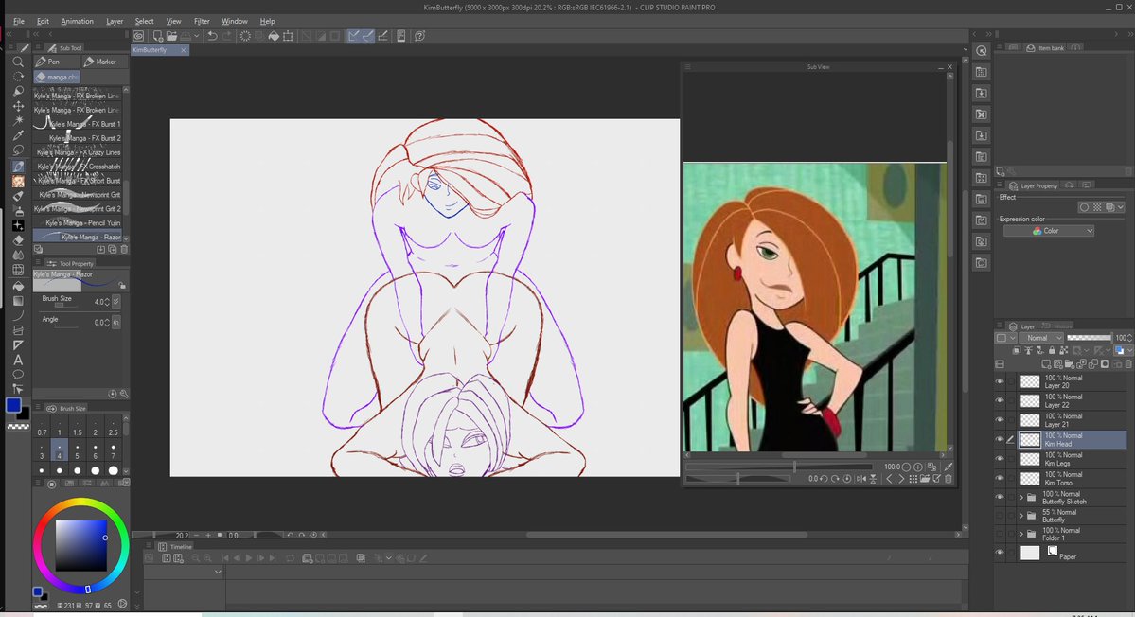The height and width of the screenshot is (617, 1135).
Task: Click the blue main color swatch
Action: [x=13, y=405]
